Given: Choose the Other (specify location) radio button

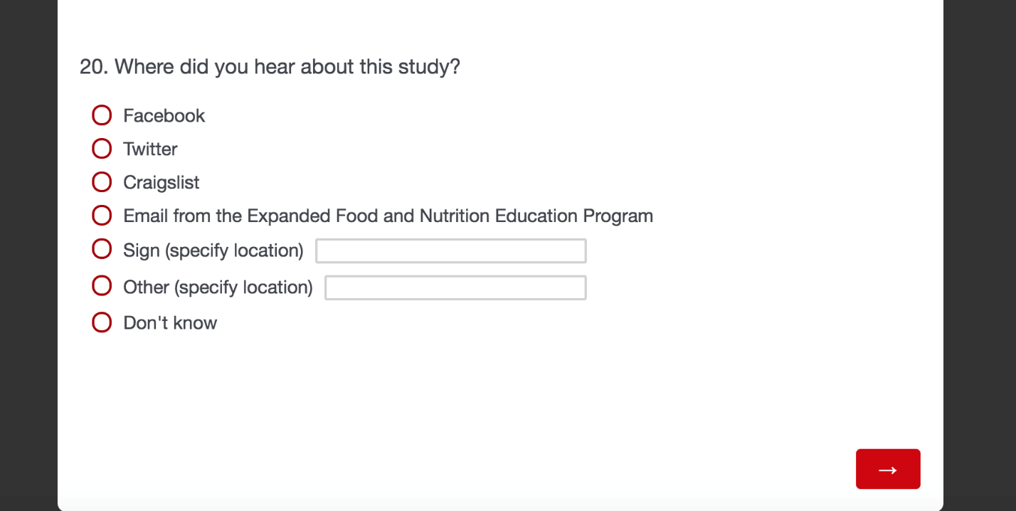Looking at the screenshot, I should (102, 286).
